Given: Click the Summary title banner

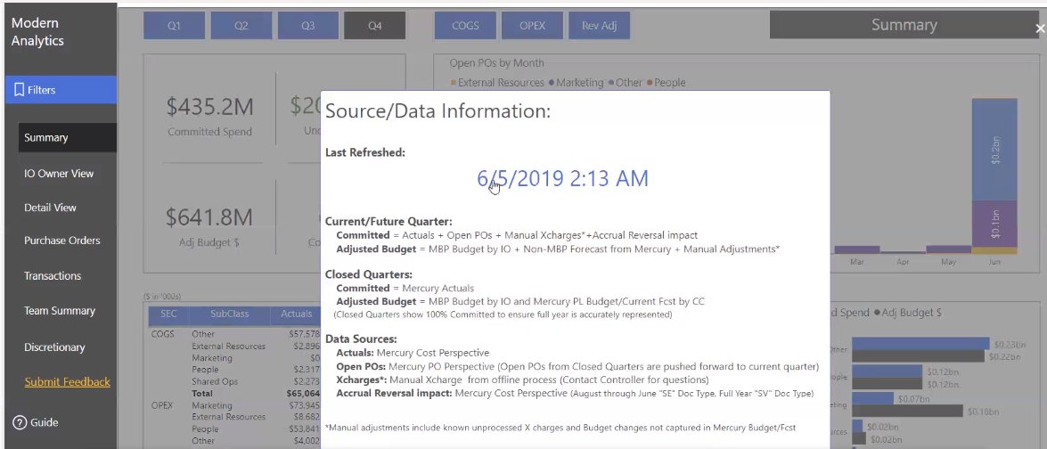Looking at the screenshot, I should pyautogui.click(x=904, y=25).
